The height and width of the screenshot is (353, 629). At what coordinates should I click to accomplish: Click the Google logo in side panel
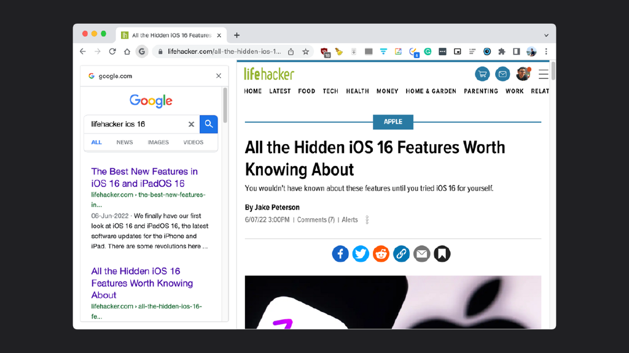point(151,101)
